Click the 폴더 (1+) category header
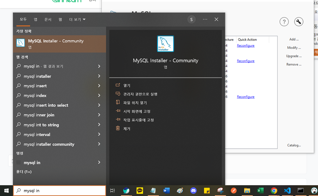 [x=24, y=172]
